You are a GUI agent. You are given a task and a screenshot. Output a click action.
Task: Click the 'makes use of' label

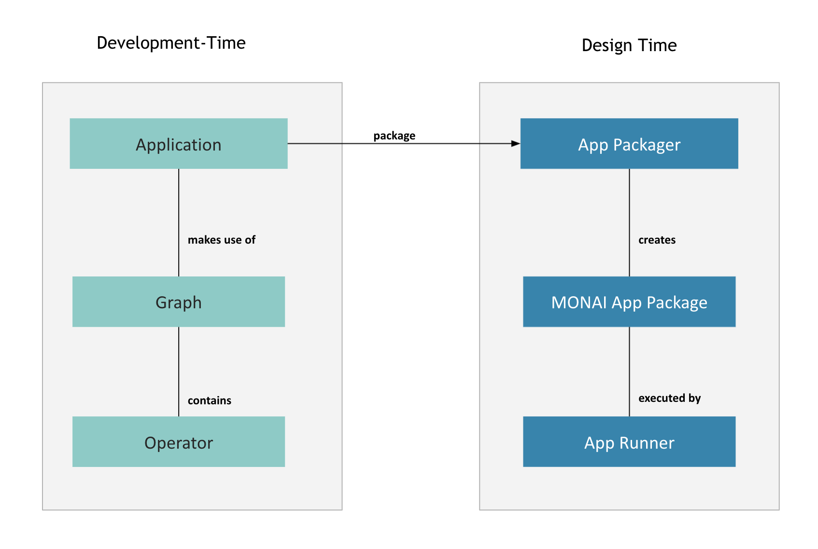(222, 240)
